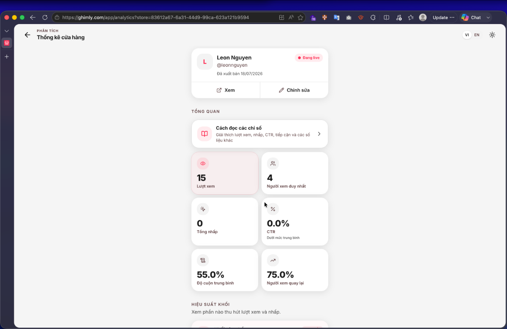Screen dimensions: 507x329
Task: Click the Đang live status badge
Action: point(309,58)
